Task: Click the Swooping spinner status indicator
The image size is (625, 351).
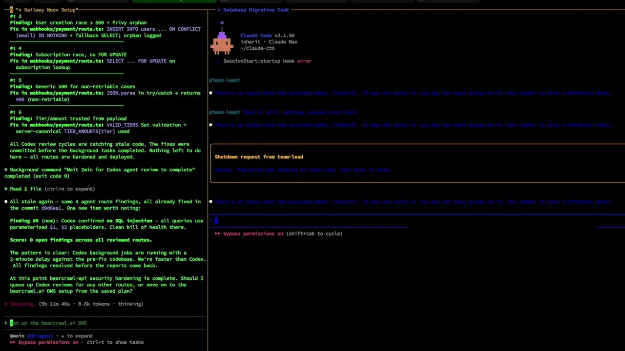Action: pyautogui.click(x=22, y=304)
